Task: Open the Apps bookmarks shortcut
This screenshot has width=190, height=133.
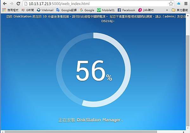Action: pyautogui.click(x=10, y=10)
